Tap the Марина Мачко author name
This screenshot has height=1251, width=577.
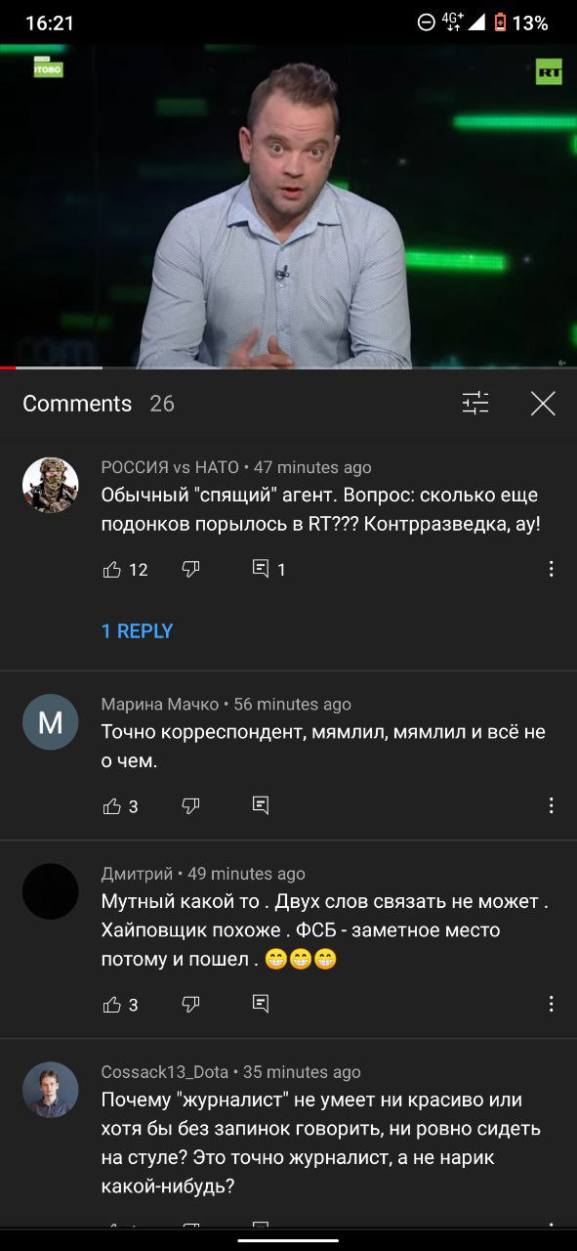(160, 705)
